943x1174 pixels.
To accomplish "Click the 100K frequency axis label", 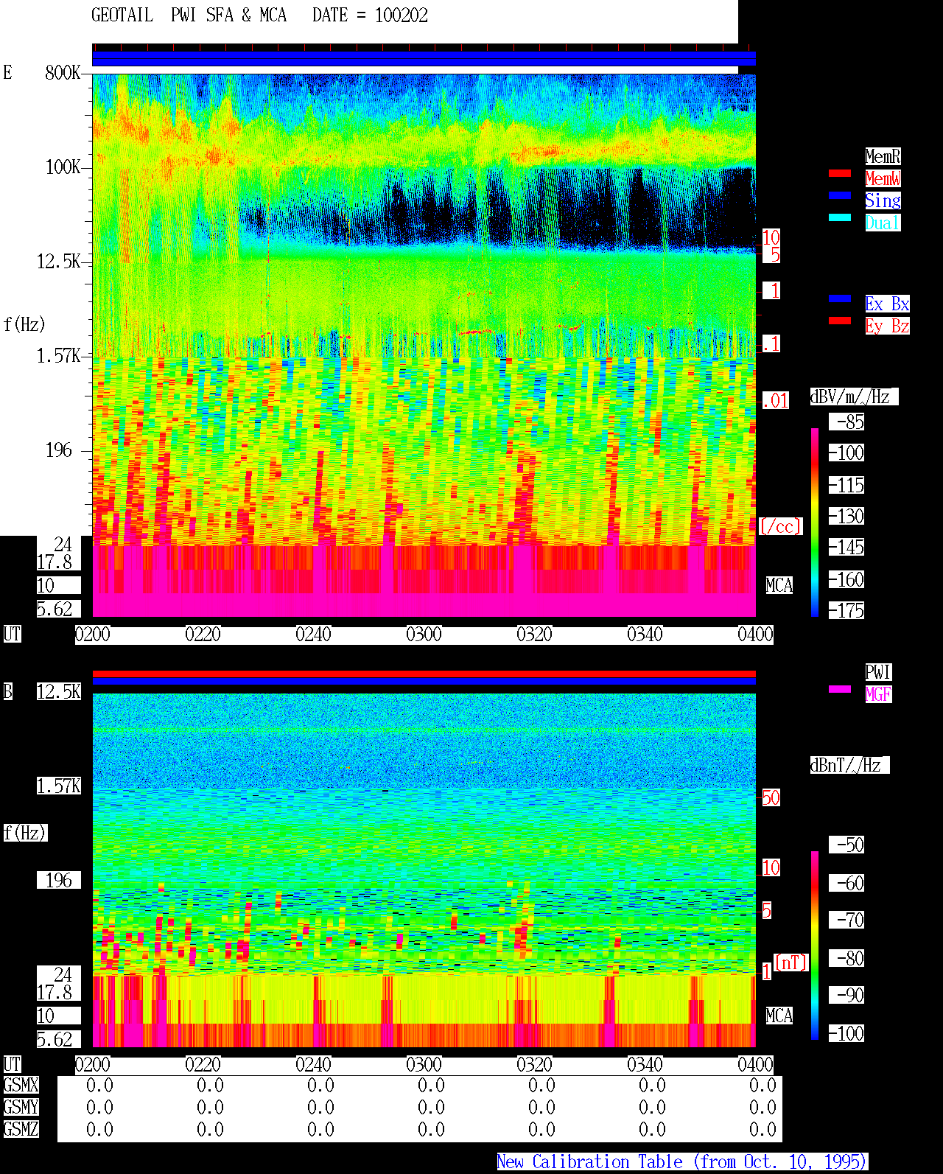I will point(63,167).
